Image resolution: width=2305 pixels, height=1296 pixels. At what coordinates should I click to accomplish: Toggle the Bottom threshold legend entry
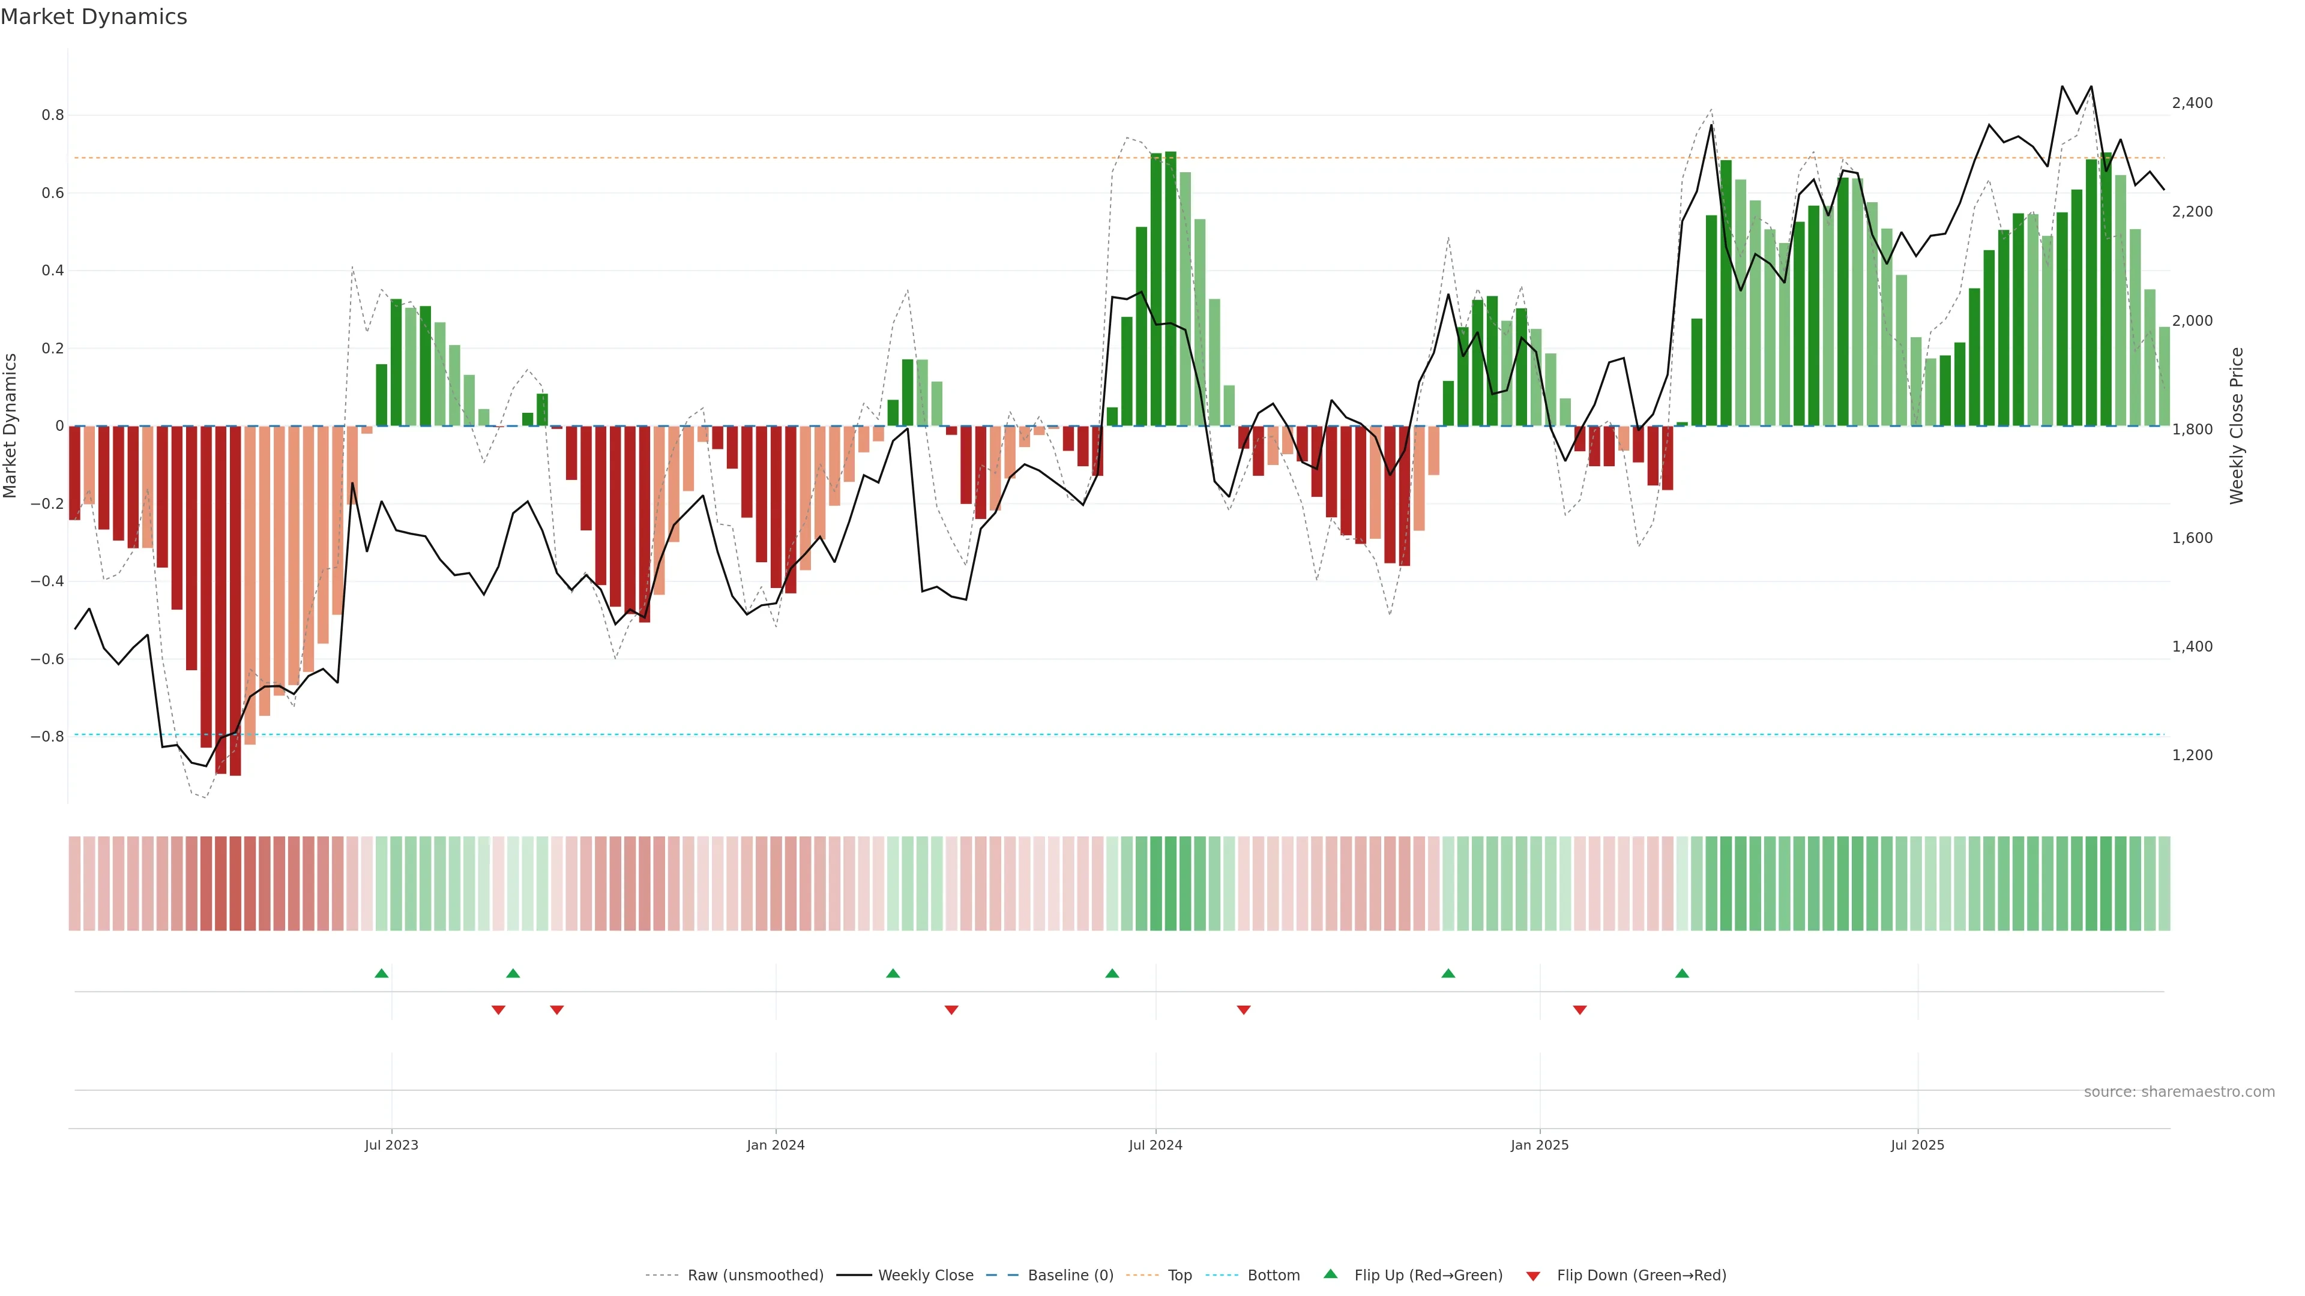[x=1273, y=1276]
